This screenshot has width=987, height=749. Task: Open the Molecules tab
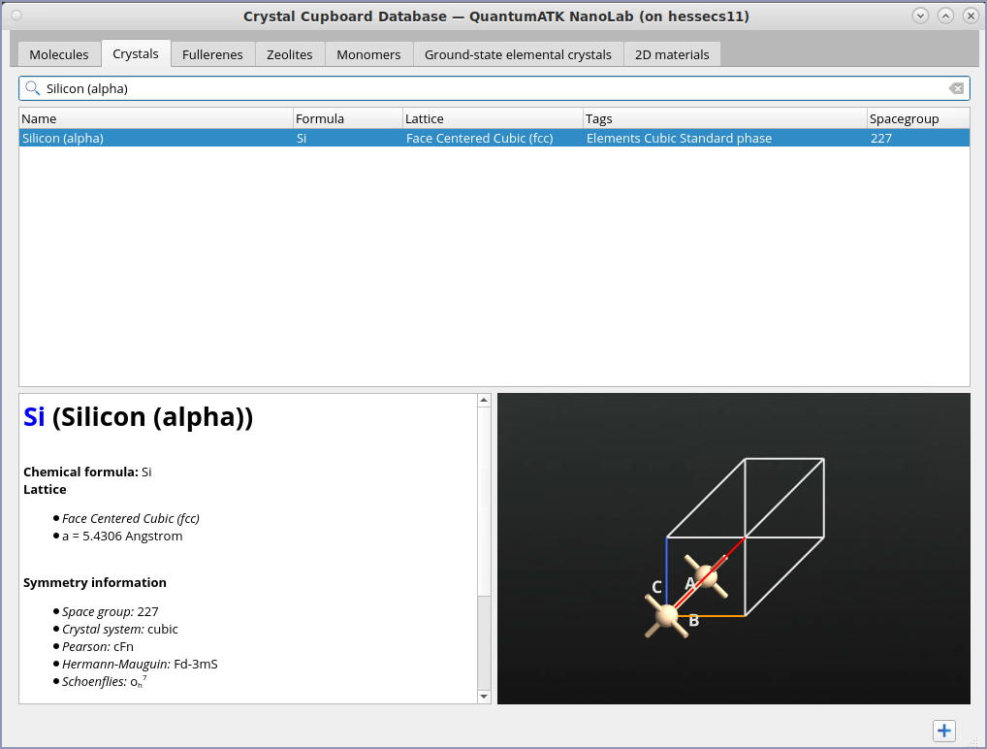click(59, 54)
